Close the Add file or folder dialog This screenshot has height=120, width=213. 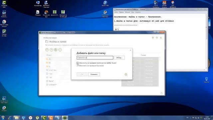pyautogui.click(x=130, y=50)
